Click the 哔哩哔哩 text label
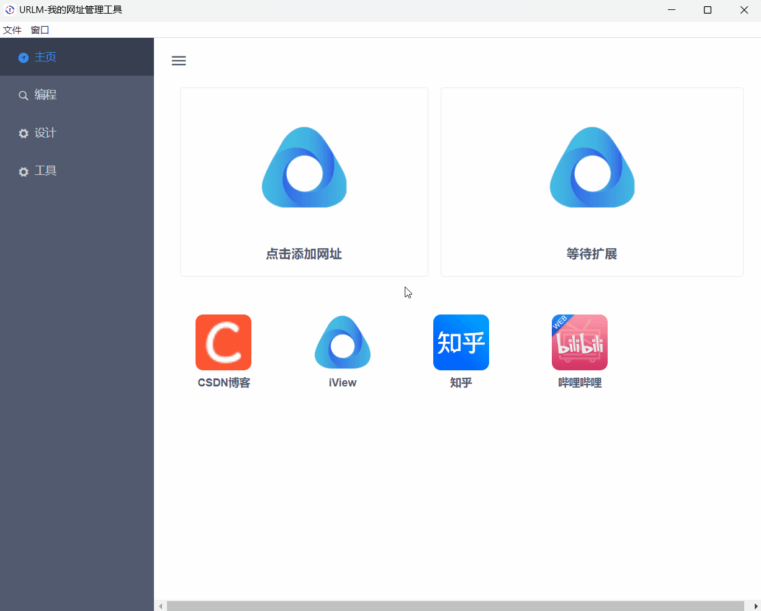 tap(580, 383)
